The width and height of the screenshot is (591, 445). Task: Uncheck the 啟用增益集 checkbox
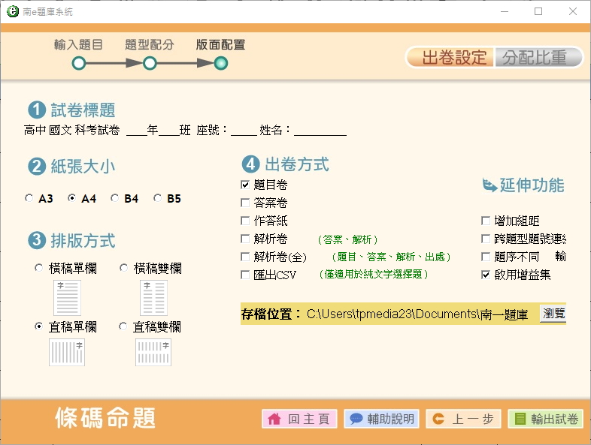486,275
